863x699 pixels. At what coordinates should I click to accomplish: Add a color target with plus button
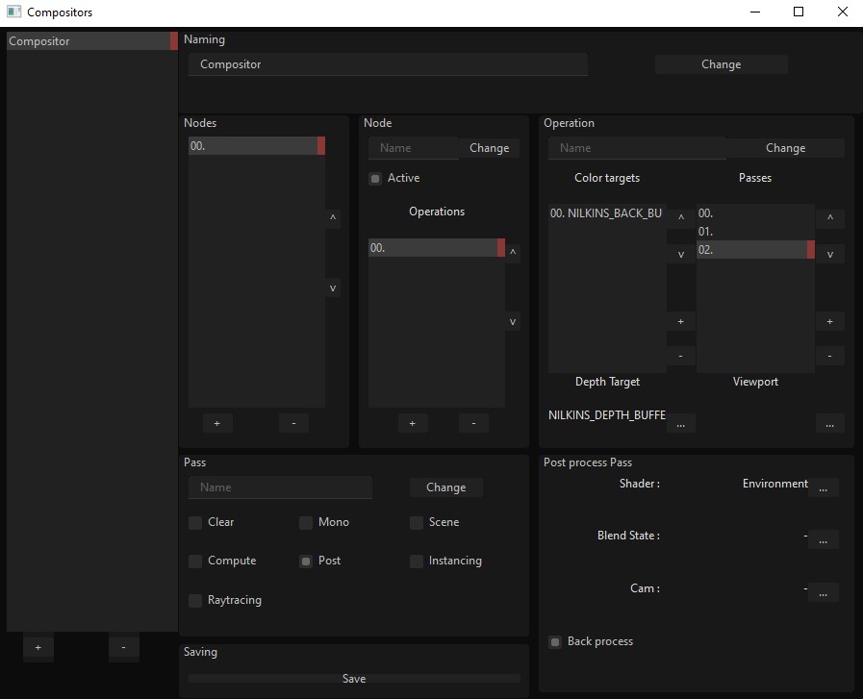click(x=681, y=322)
